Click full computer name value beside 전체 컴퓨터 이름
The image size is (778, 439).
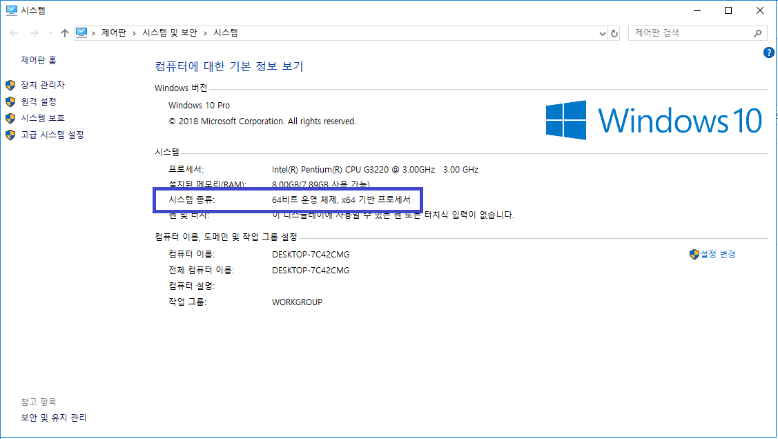click(311, 271)
